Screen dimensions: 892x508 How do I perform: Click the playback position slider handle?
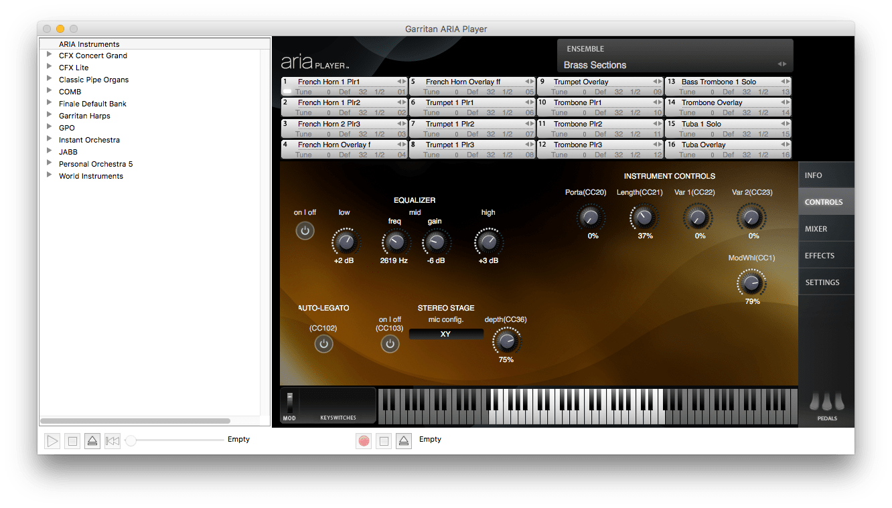pos(131,440)
